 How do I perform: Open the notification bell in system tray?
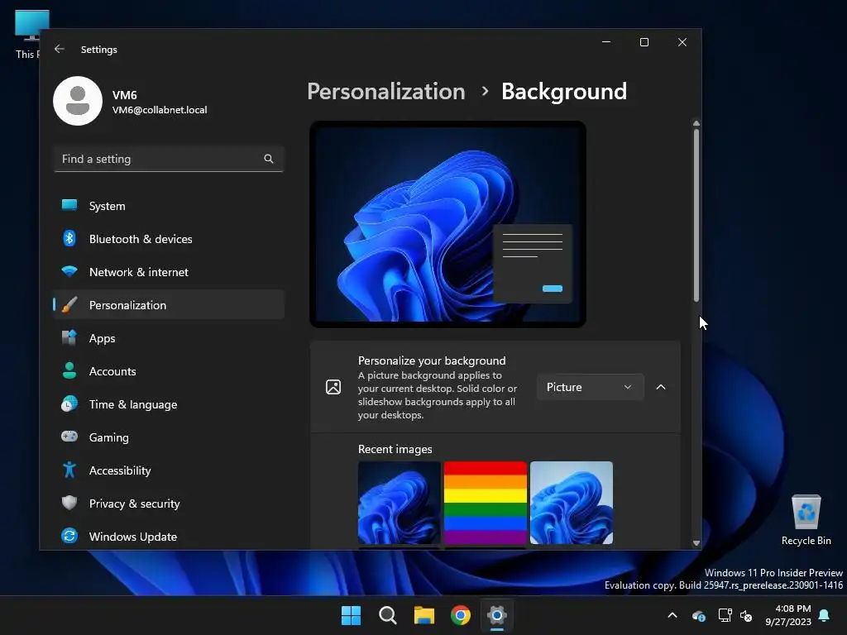click(825, 615)
